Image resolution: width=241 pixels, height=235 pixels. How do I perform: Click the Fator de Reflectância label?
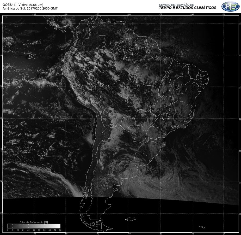coord(34,222)
